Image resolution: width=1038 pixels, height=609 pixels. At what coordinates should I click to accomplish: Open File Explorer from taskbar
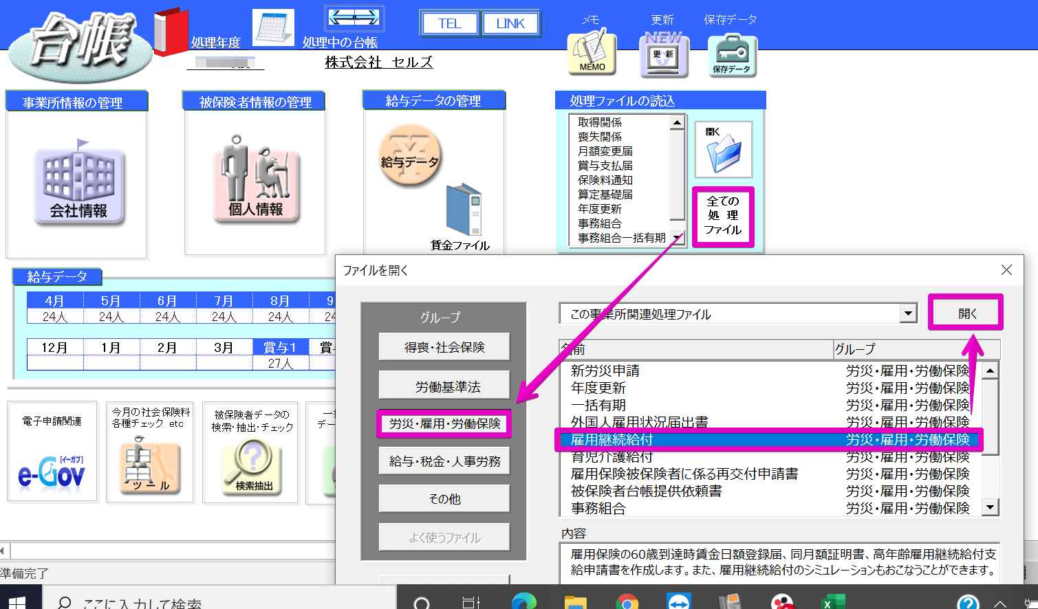[x=576, y=602]
